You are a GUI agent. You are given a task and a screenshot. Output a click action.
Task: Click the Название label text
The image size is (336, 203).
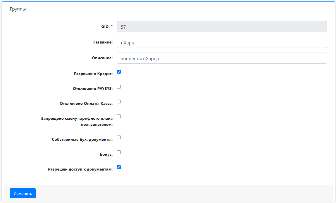(x=102, y=42)
